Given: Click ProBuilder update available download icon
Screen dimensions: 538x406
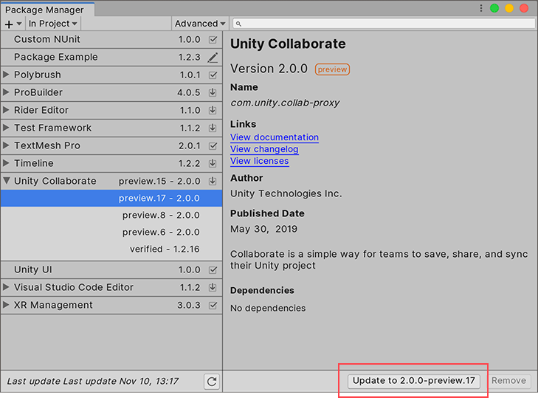Looking at the screenshot, I should (x=213, y=93).
